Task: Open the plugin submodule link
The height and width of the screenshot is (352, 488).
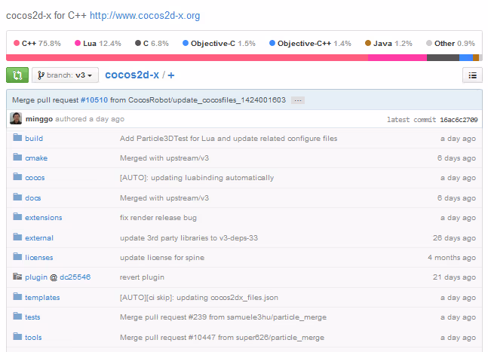Action: [x=36, y=277]
